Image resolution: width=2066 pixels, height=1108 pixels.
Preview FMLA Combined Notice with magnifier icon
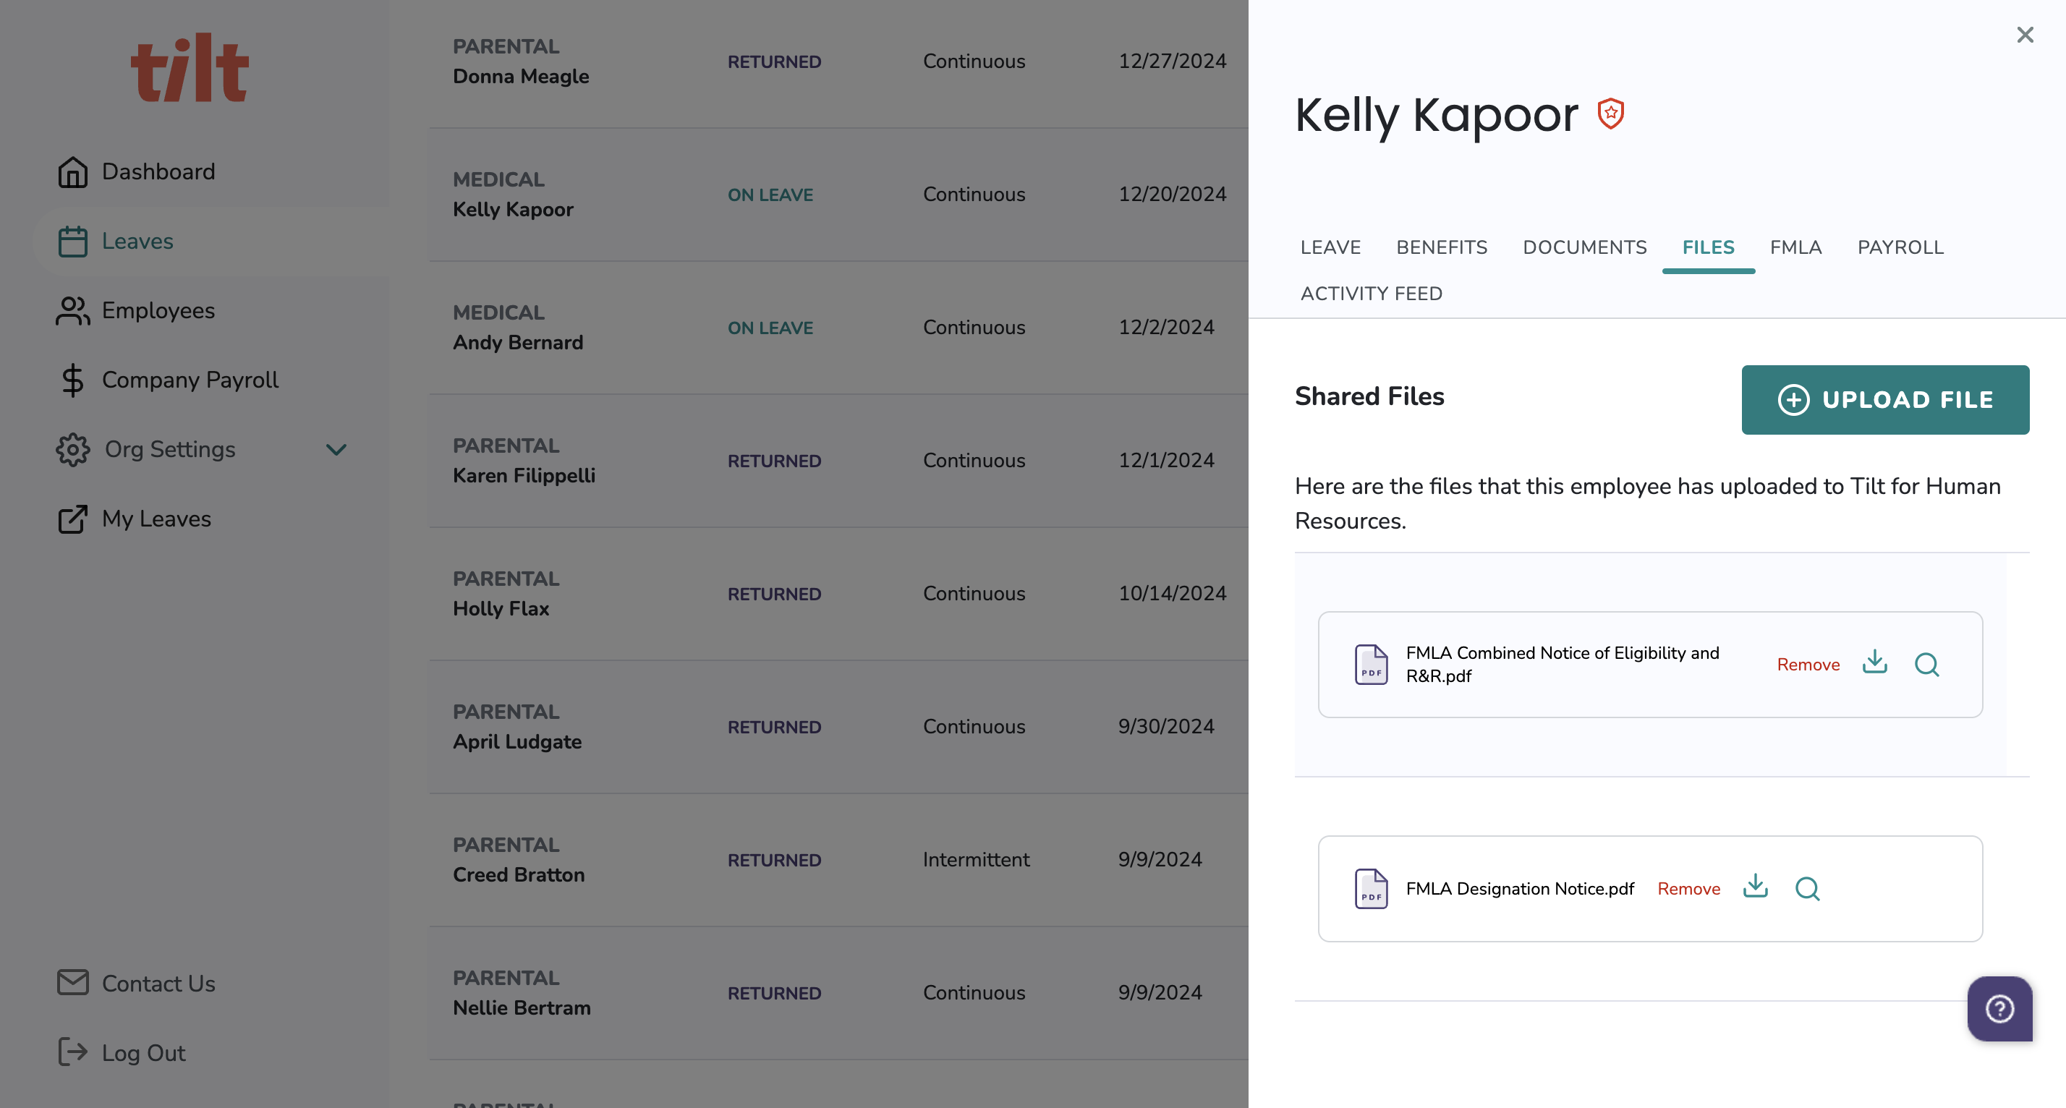click(x=1926, y=665)
